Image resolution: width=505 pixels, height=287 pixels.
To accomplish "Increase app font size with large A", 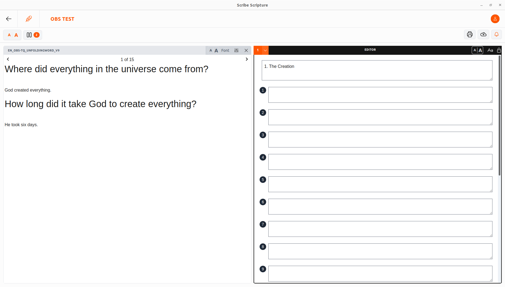I will [x=16, y=35].
